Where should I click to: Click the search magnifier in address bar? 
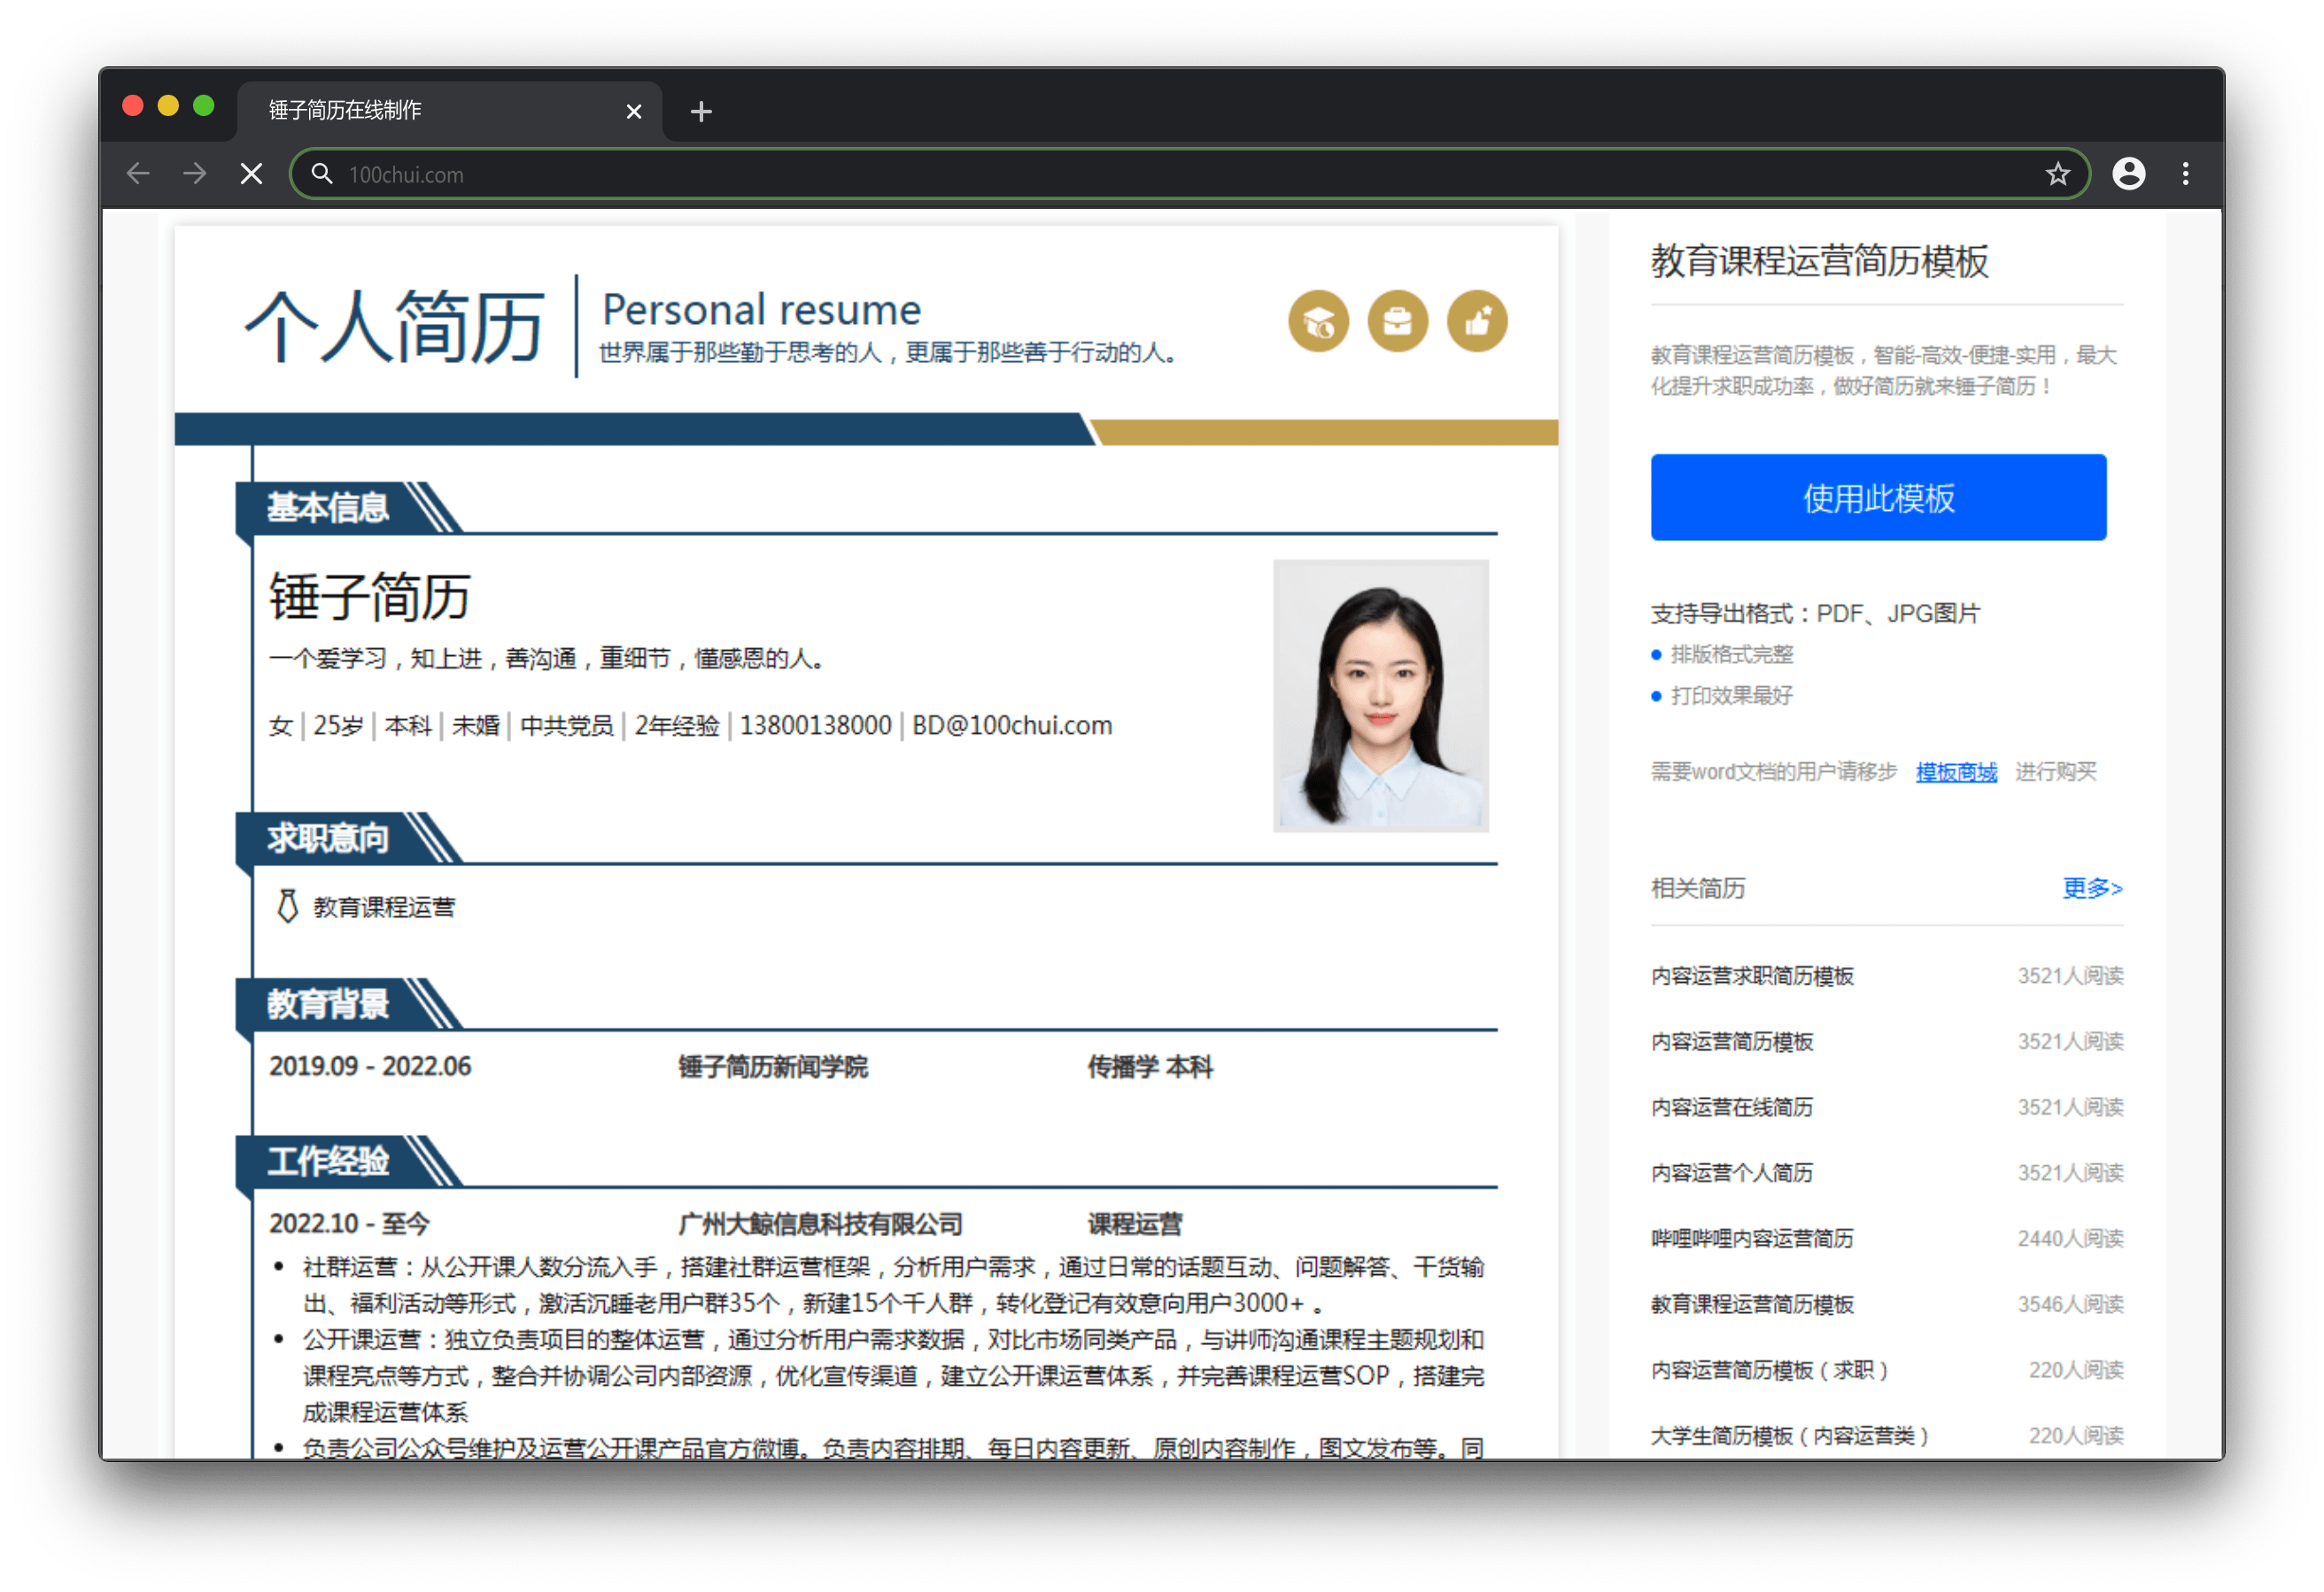[321, 174]
